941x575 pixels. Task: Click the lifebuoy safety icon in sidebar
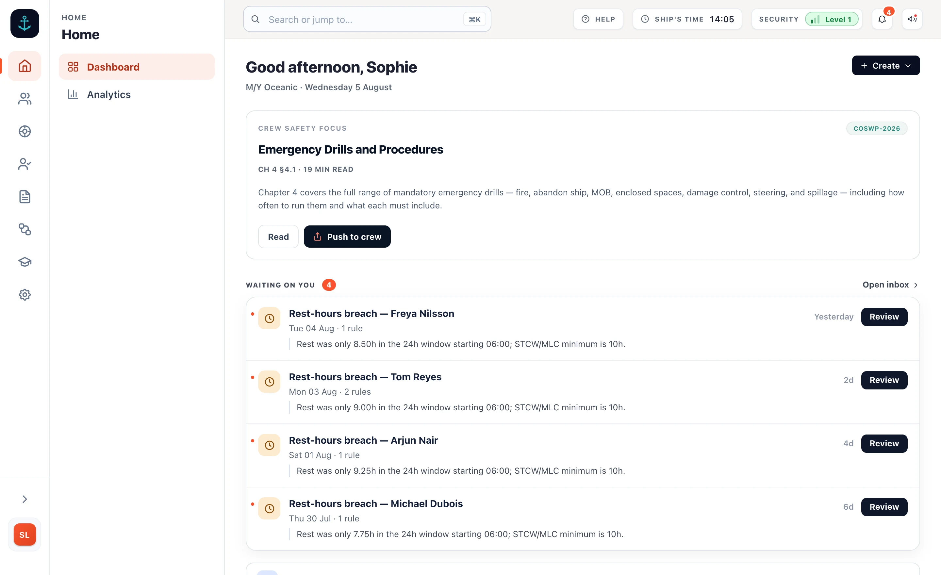(25, 131)
